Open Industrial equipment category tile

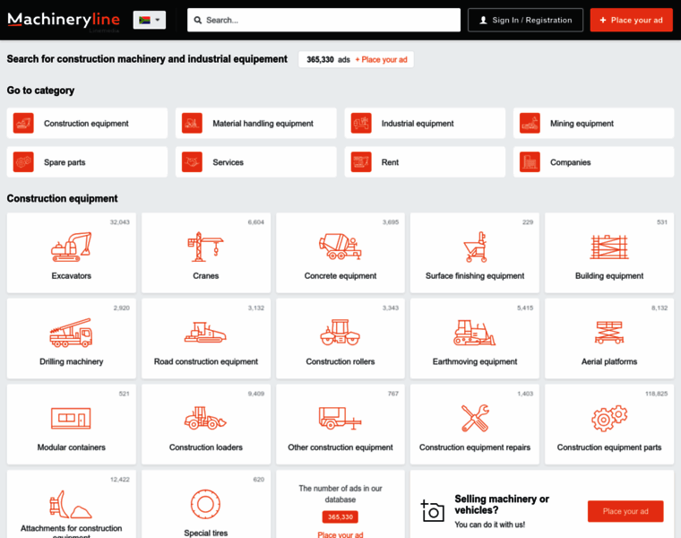pos(425,124)
